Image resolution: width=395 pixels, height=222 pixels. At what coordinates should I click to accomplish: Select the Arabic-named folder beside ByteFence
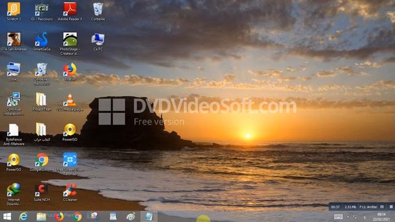42,132
